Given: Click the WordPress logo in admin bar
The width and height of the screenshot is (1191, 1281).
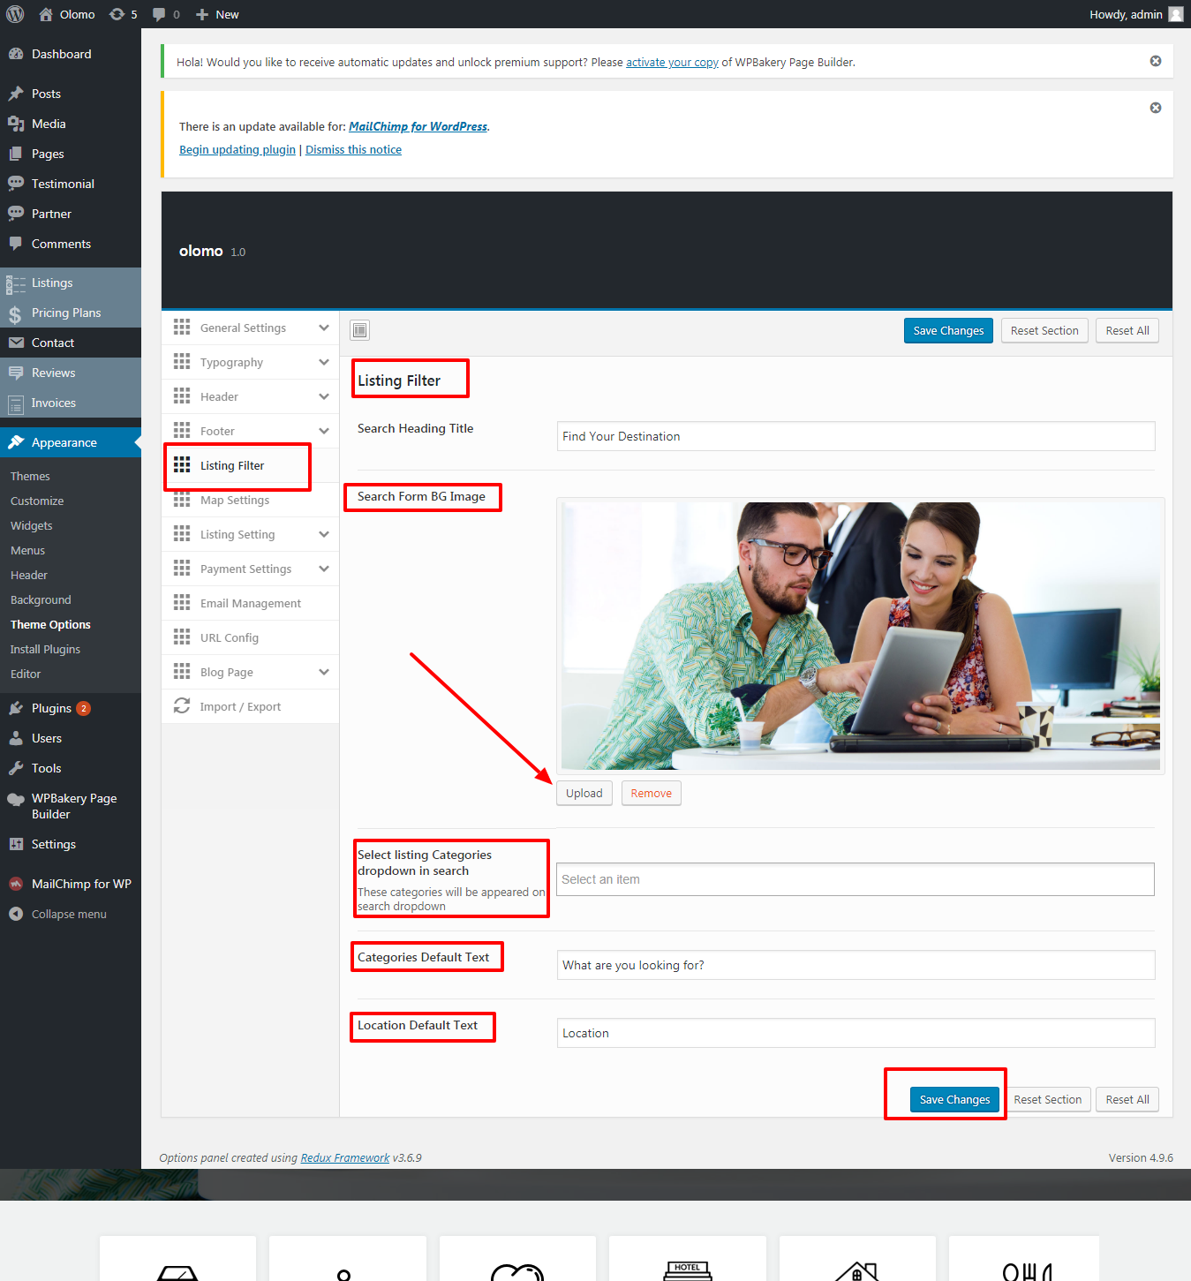Looking at the screenshot, I should click(15, 14).
